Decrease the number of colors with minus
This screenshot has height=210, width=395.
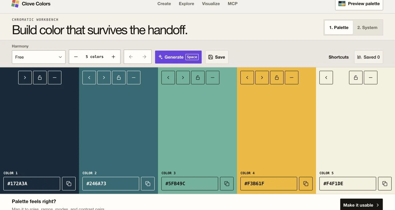coord(76,57)
